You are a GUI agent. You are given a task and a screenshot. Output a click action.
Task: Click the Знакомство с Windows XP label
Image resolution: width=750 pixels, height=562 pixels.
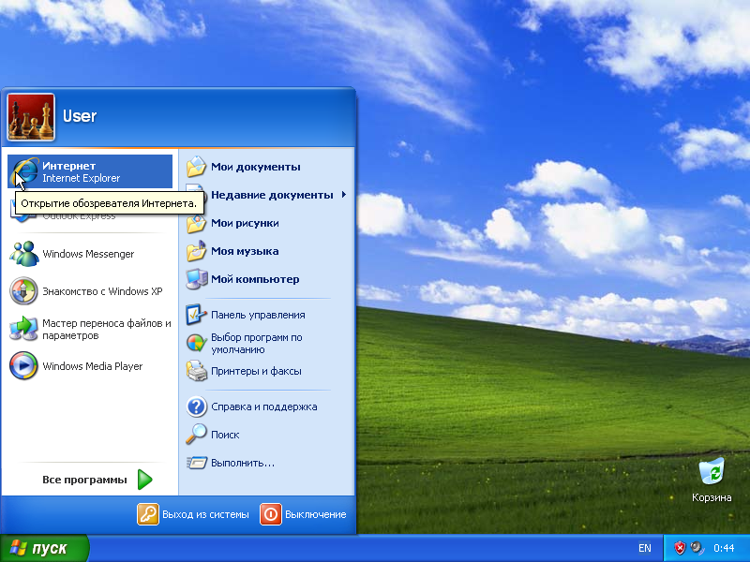click(x=102, y=291)
